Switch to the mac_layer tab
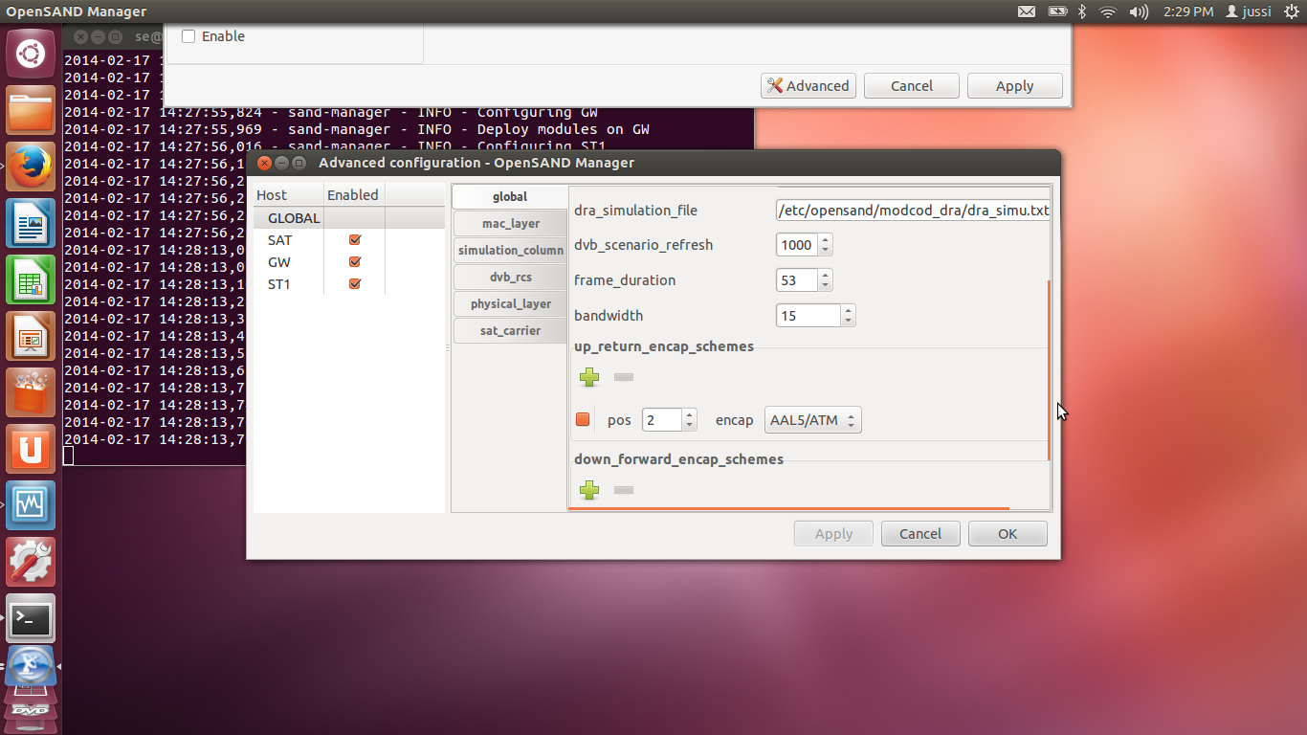This screenshot has width=1307, height=735. (510, 223)
